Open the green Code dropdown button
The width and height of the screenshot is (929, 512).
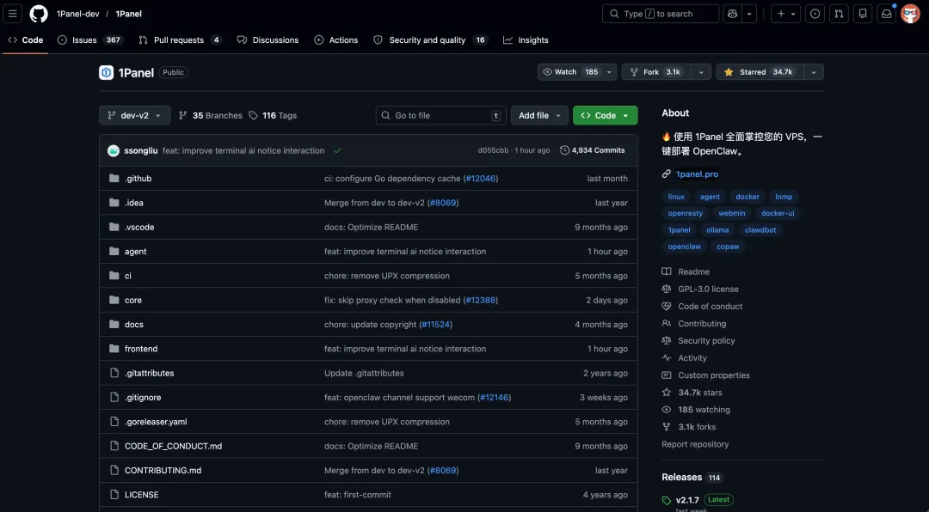pyautogui.click(x=605, y=115)
